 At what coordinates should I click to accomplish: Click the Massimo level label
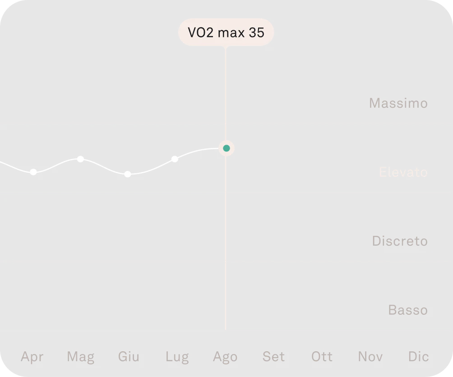pos(398,103)
